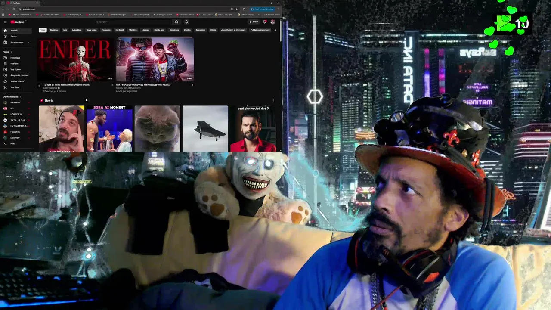The width and height of the screenshot is (551, 310).
Task: Open the "peut bien vouloir dire ?" short
Action: [x=253, y=128]
